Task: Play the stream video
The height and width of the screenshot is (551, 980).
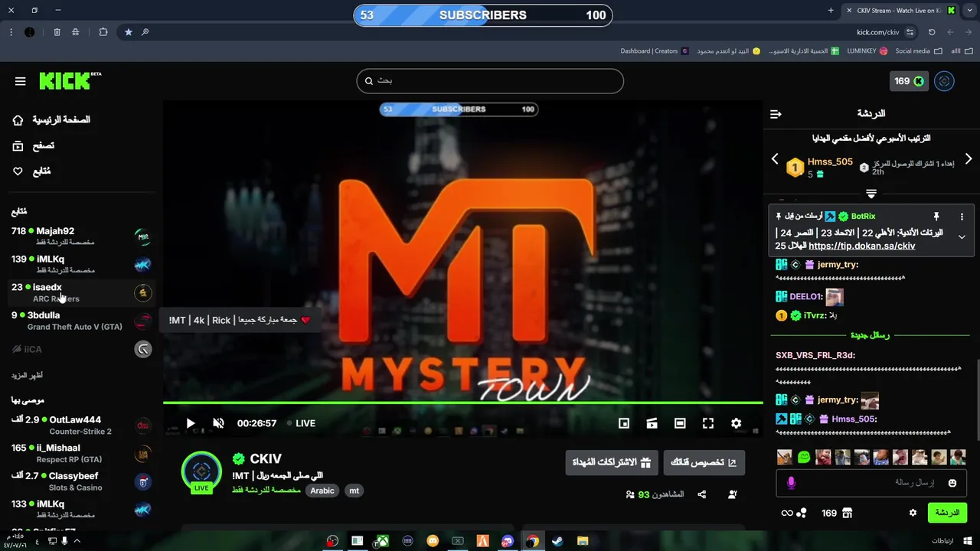Action: [x=191, y=423]
